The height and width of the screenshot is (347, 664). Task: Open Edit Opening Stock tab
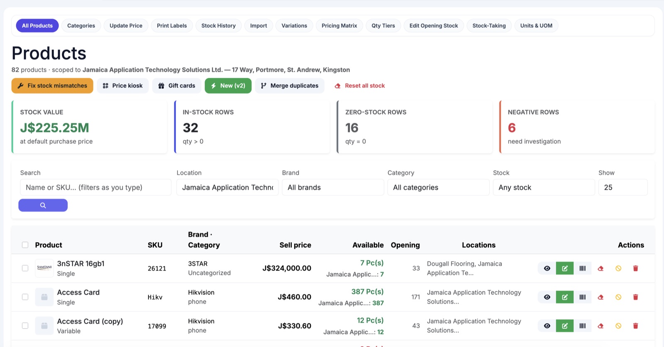[434, 26]
